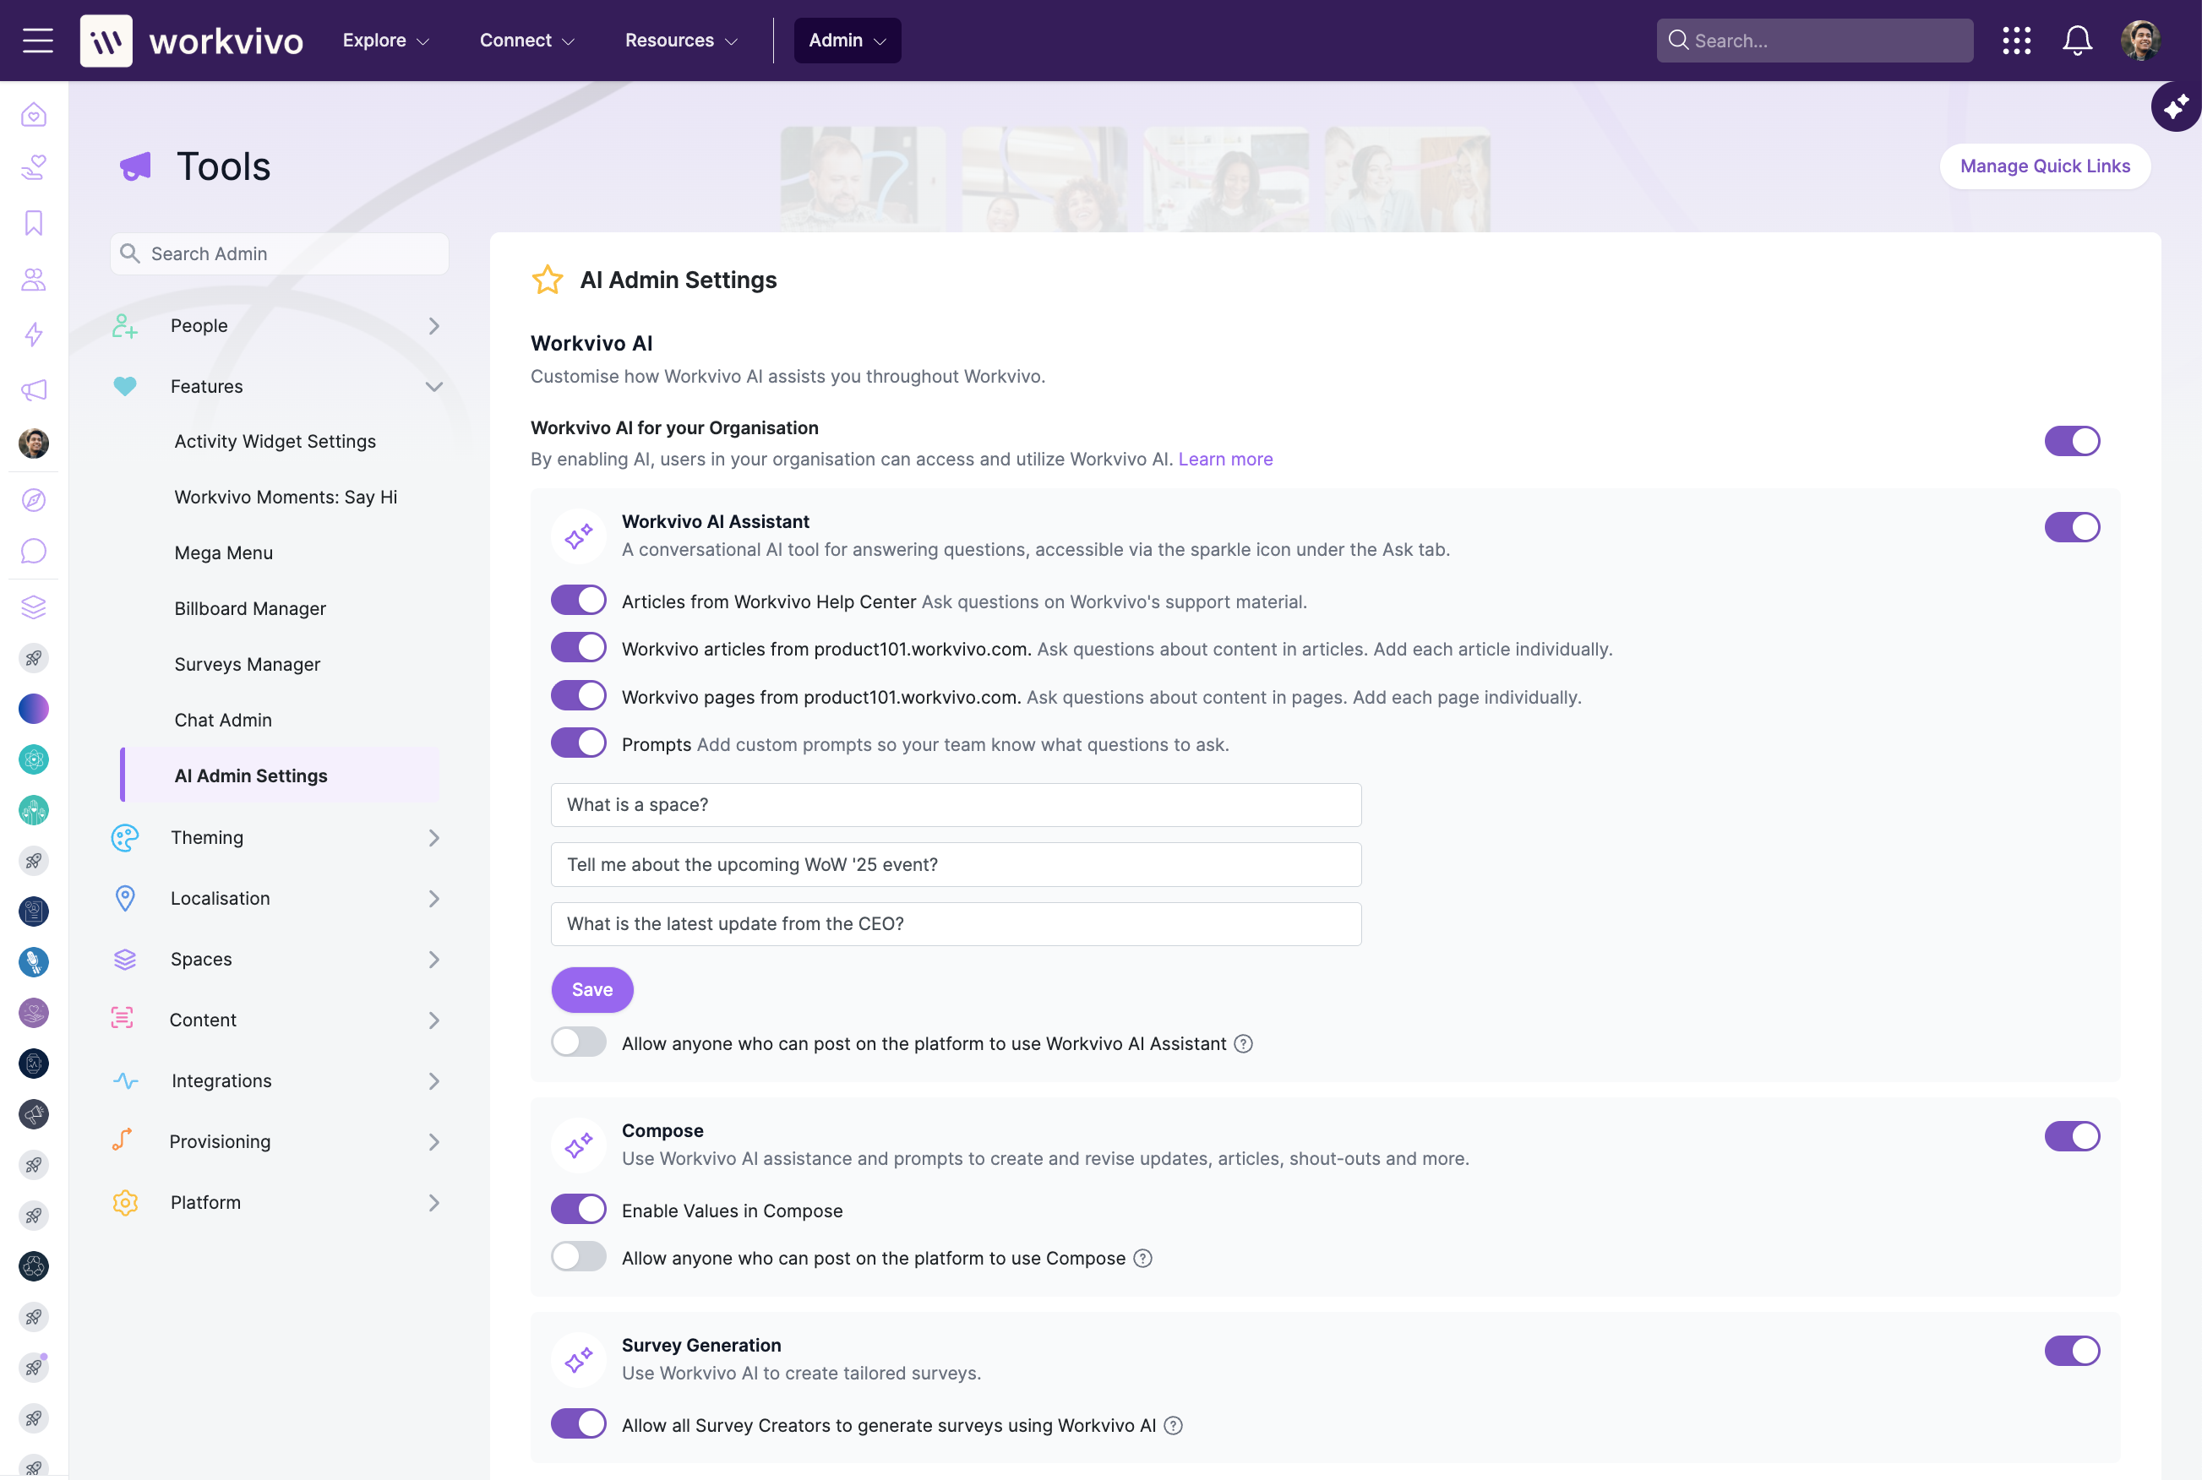Click the hand-with-heart icon in left rail
The image size is (2202, 1480).
pyautogui.click(x=34, y=168)
